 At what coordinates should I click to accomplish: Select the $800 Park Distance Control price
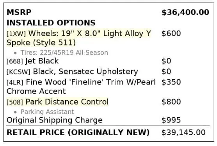coord(171,102)
